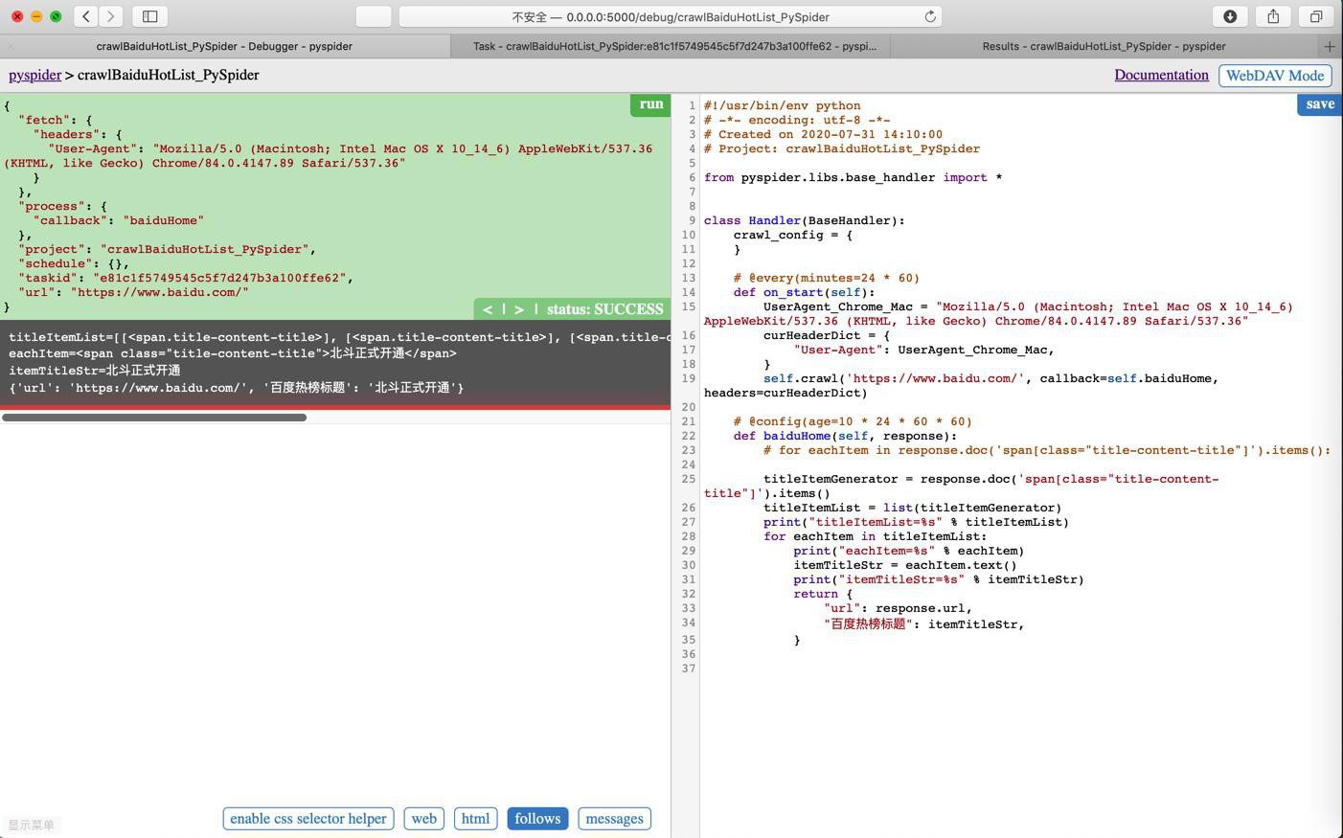Click the for eachItem in titleItemList line
This screenshot has width=1343, height=838.
coord(875,536)
